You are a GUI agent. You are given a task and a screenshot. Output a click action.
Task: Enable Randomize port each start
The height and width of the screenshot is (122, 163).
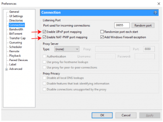click(x=102, y=32)
